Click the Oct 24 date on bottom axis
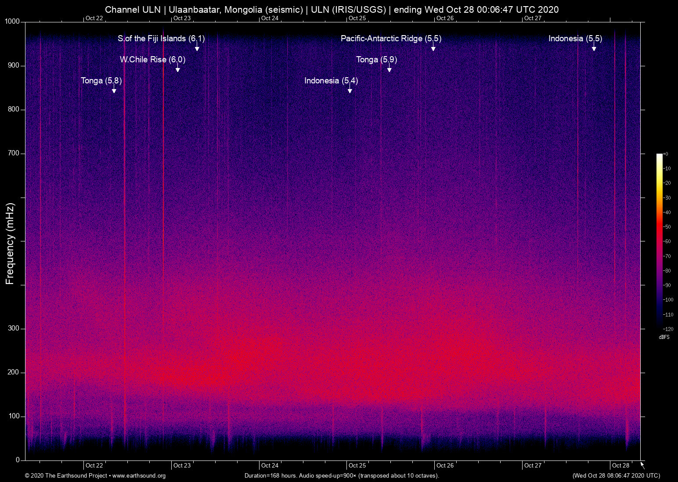 coord(270,465)
